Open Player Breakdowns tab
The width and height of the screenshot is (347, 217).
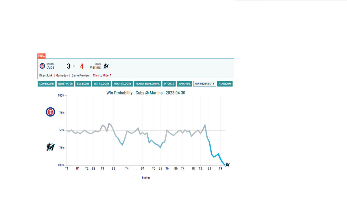point(148,84)
